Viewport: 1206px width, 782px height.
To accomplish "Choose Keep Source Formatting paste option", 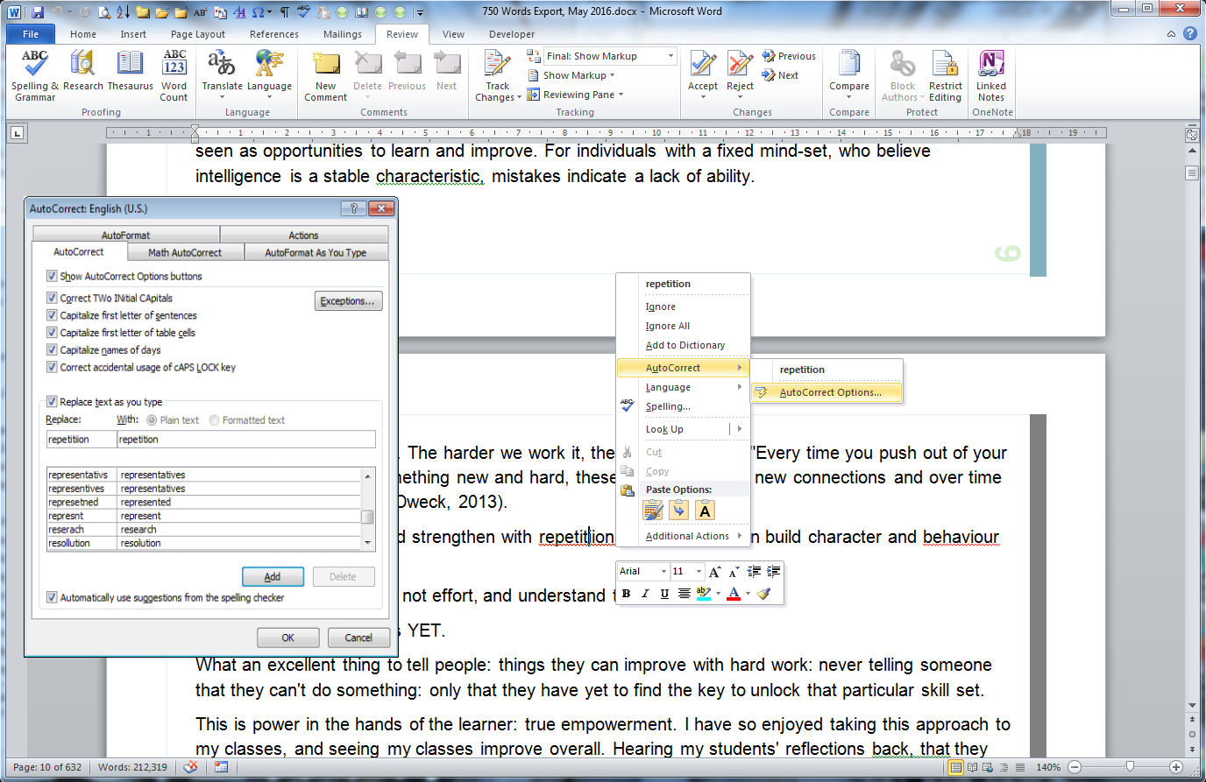I will coord(653,511).
